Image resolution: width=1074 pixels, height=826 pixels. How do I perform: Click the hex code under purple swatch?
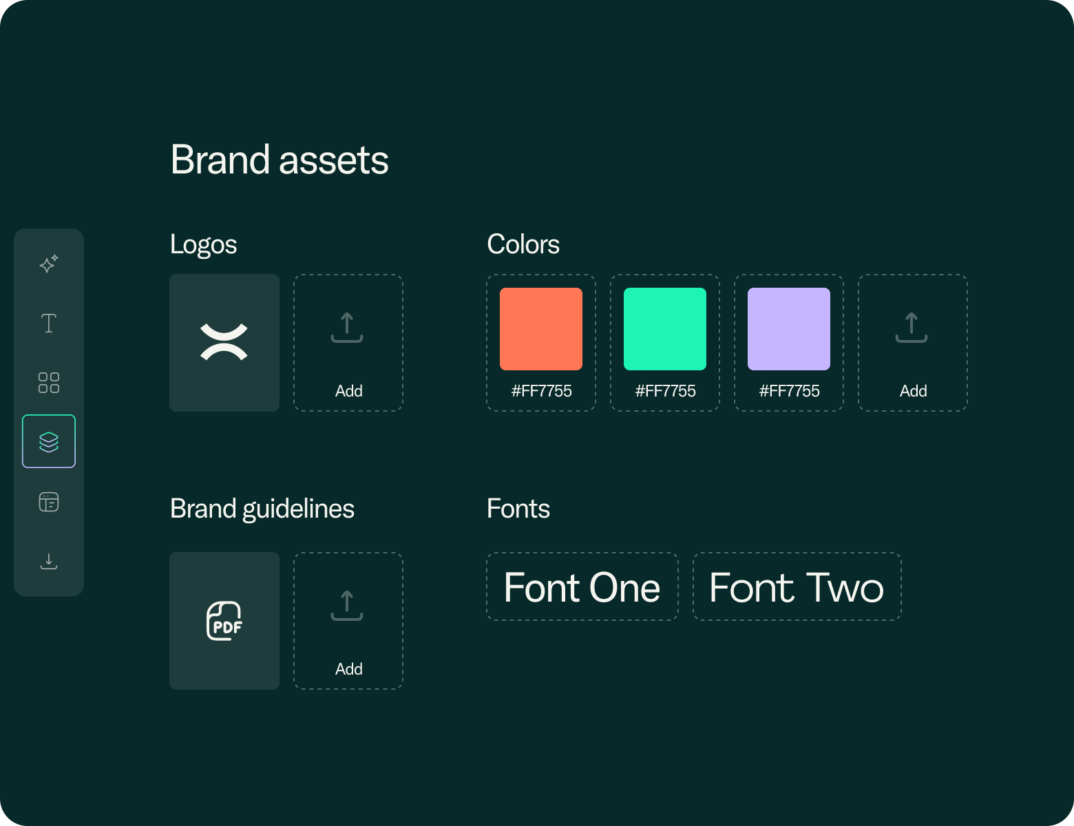pyautogui.click(x=789, y=391)
